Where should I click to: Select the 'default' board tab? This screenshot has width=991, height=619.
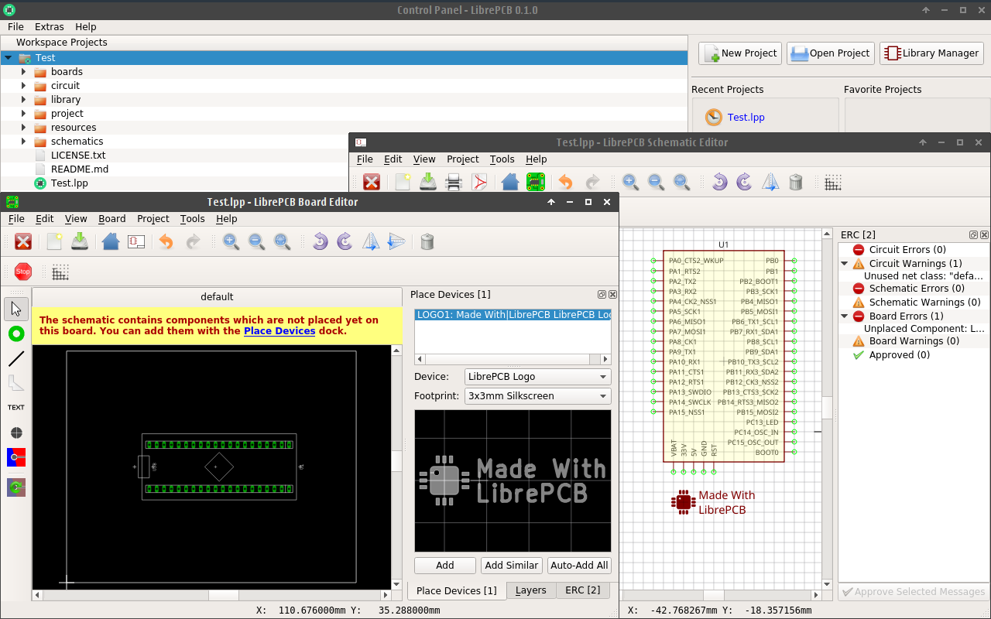click(x=217, y=297)
